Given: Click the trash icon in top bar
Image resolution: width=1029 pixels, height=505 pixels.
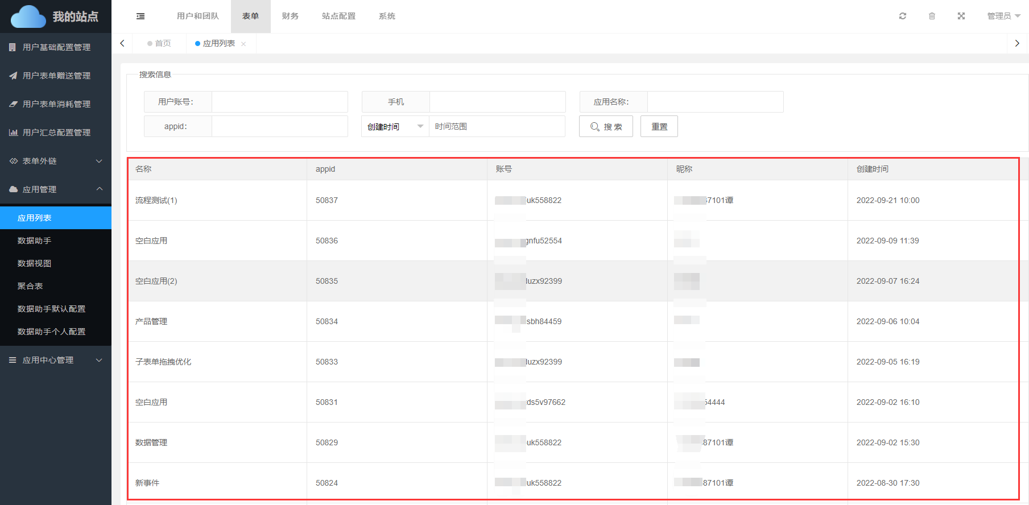Looking at the screenshot, I should tap(932, 16).
